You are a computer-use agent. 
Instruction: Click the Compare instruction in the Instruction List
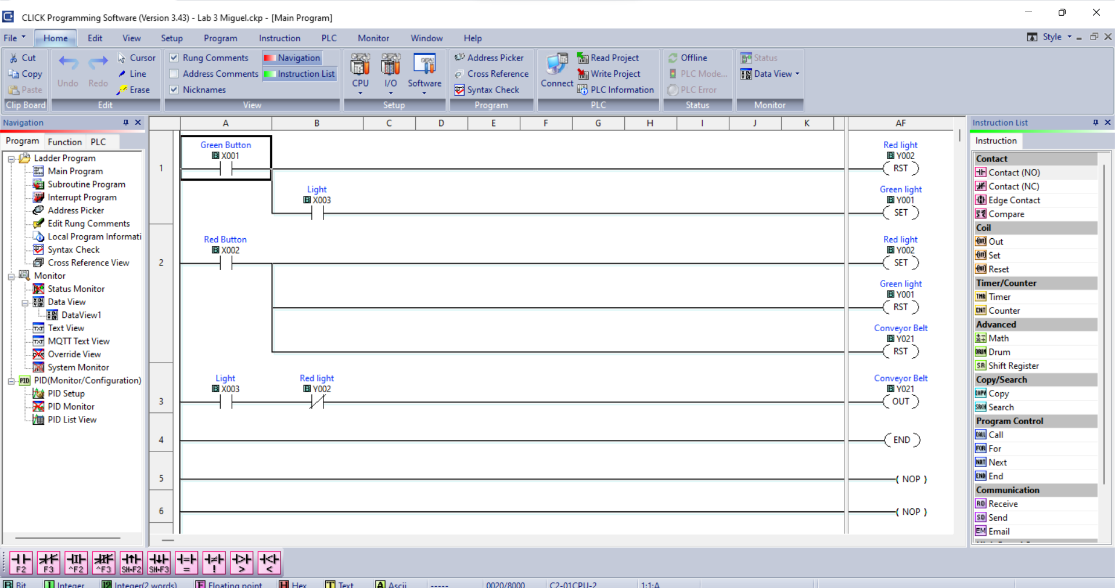pyautogui.click(x=1007, y=214)
